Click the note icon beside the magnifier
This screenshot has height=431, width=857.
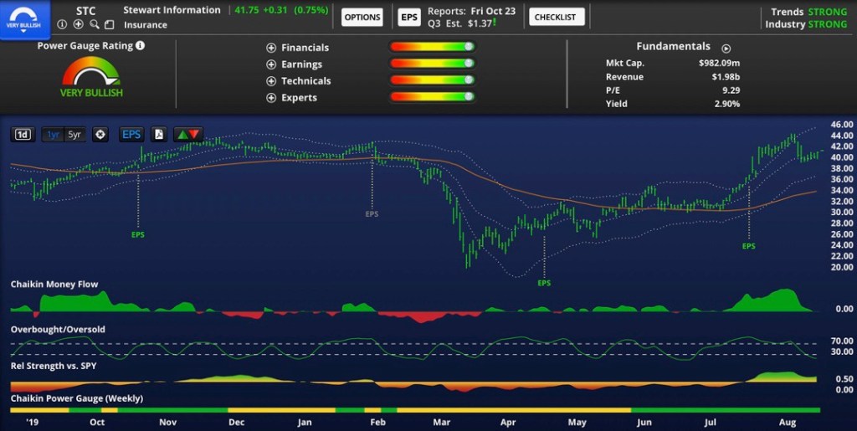point(108,24)
